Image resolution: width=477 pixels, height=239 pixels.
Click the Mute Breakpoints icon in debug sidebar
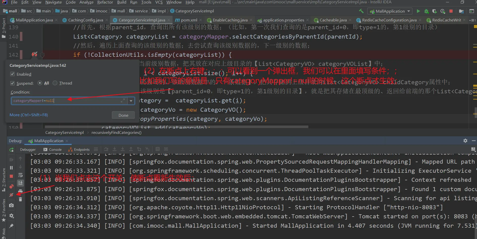pyautogui.click(x=11, y=195)
